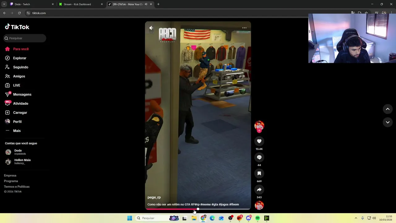This screenshot has height=223, width=396.
Task: Open a new browser tab
Action: coord(158,4)
